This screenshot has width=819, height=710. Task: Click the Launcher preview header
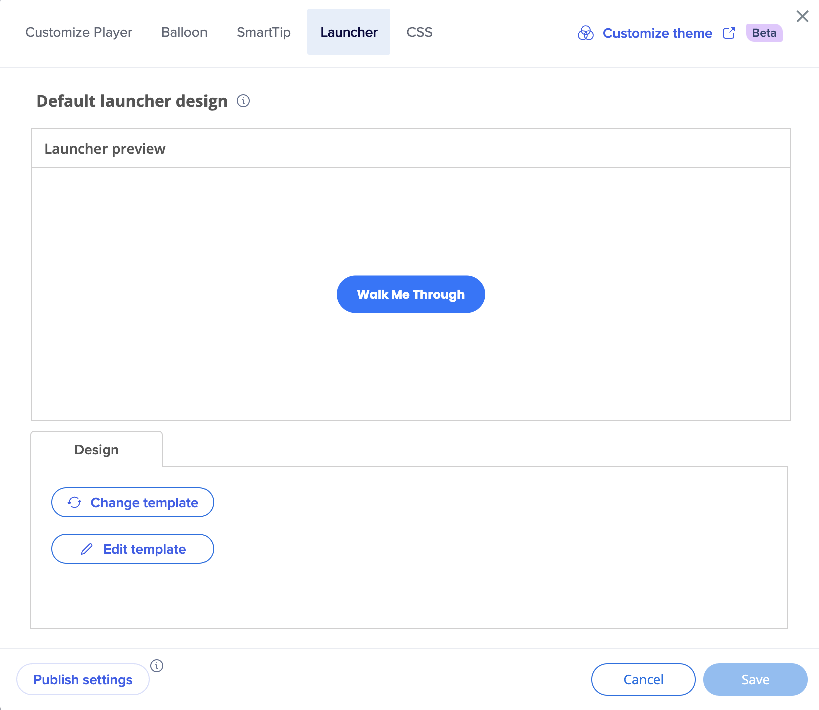click(x=105, y=149)
